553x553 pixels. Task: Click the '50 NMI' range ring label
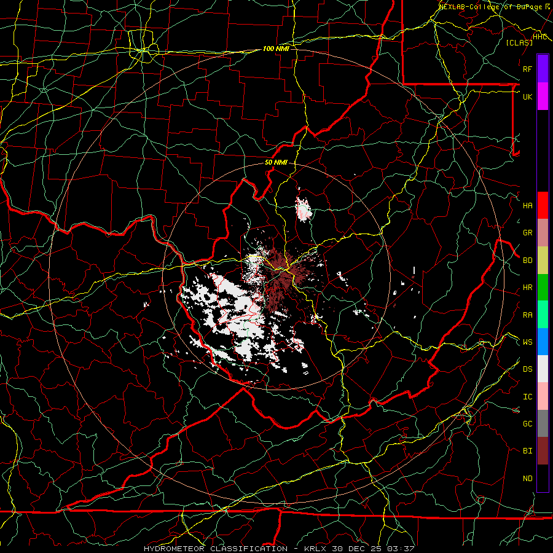(276, 163)
